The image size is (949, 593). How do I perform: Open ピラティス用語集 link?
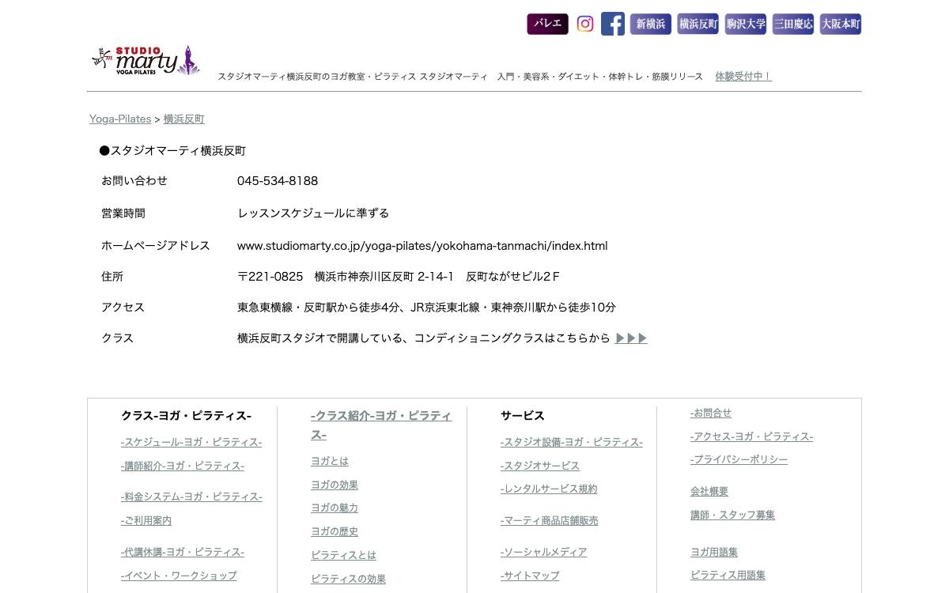(x=728, y=576)
